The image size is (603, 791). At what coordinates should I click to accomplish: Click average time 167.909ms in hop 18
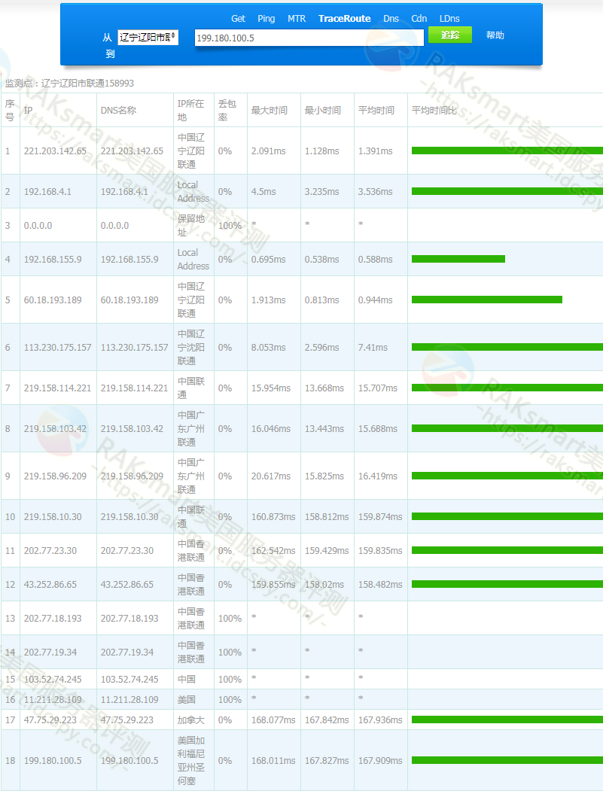(380, 761)
